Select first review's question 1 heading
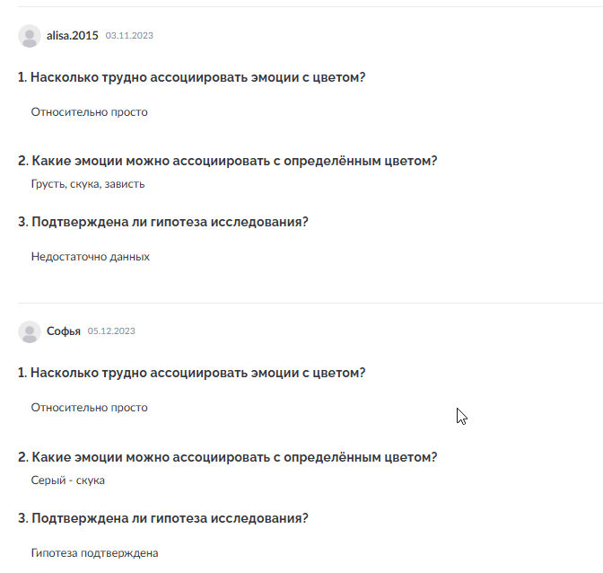The image size is (603, 573). [191, 77]
